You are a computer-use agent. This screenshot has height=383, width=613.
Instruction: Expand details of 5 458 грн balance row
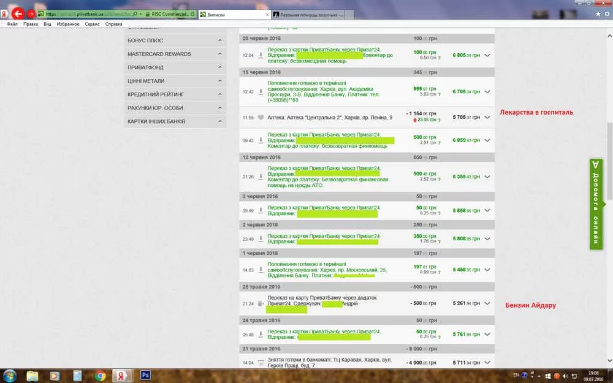(x=487, y=270)
